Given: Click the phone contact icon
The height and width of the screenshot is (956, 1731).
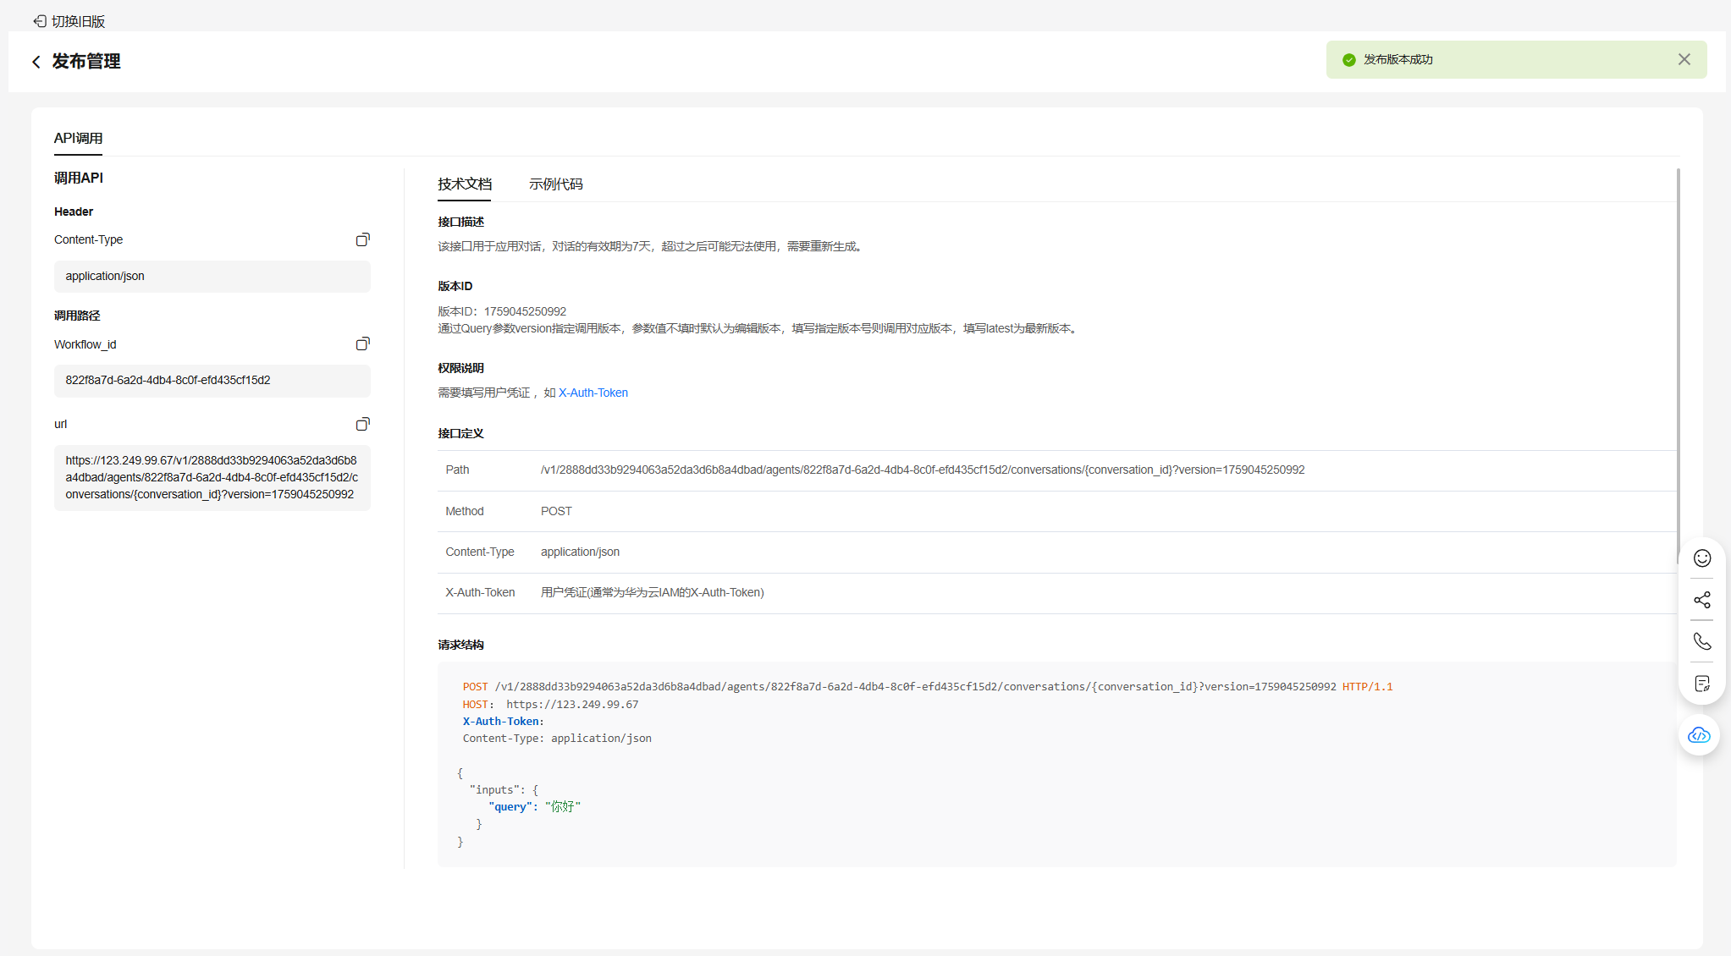Looking at the screenshot, I should click(x=1701, y=641).
